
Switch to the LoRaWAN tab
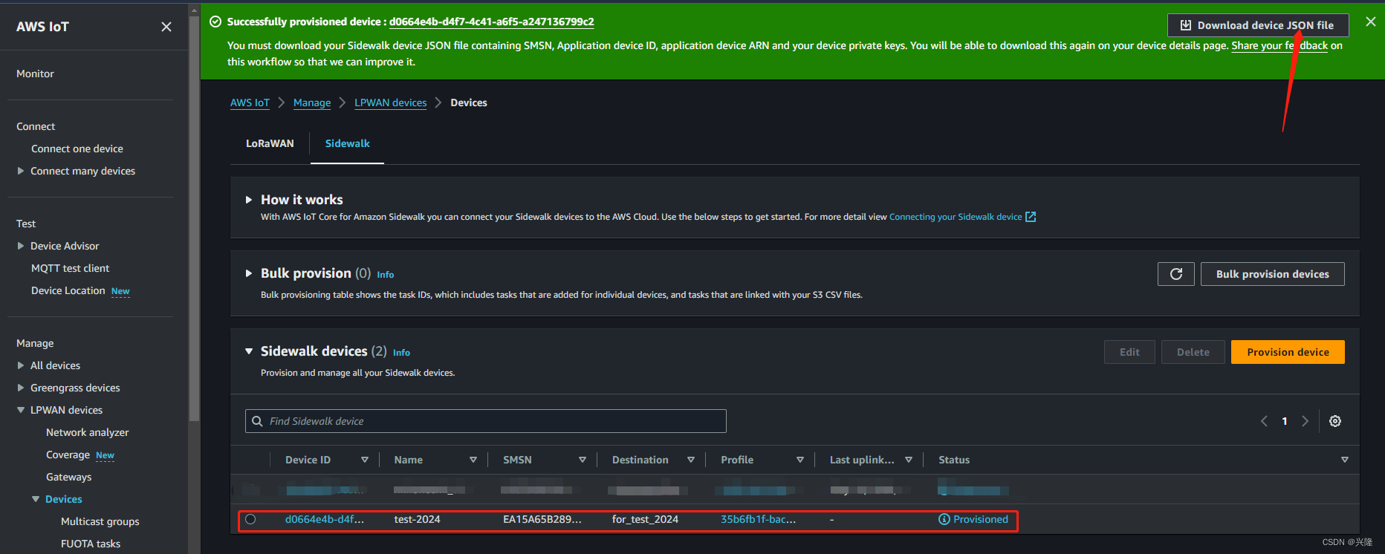(270, 143)
